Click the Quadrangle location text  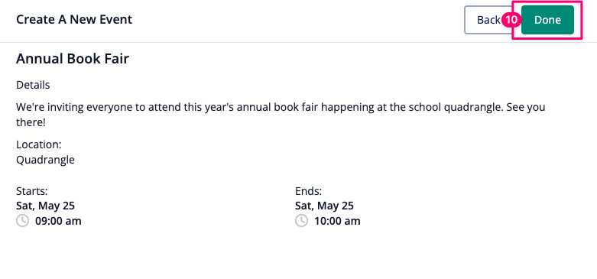pyautogui.click(x=45, y=160)
